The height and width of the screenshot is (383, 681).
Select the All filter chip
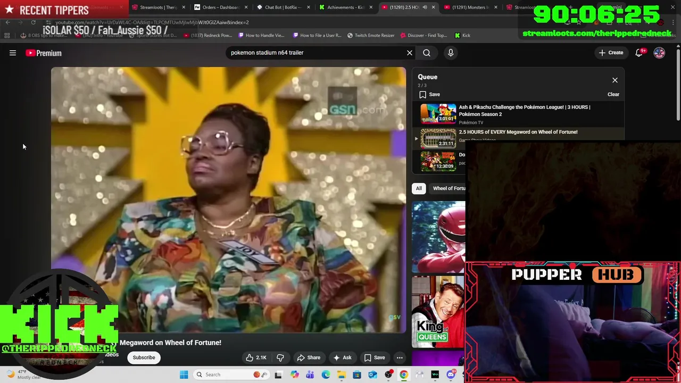click(x=419, y=188)
